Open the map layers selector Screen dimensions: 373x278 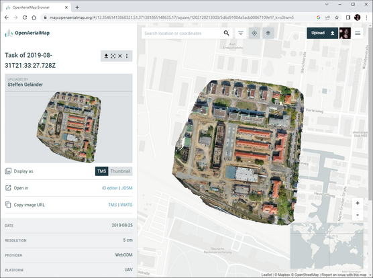pyautogui.click(x=268, y=33)
